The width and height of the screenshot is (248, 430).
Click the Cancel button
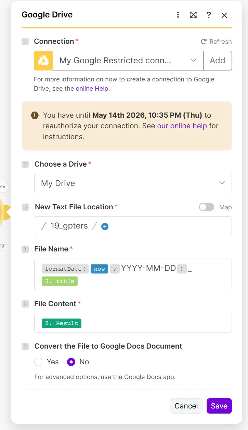click(186, 406)
